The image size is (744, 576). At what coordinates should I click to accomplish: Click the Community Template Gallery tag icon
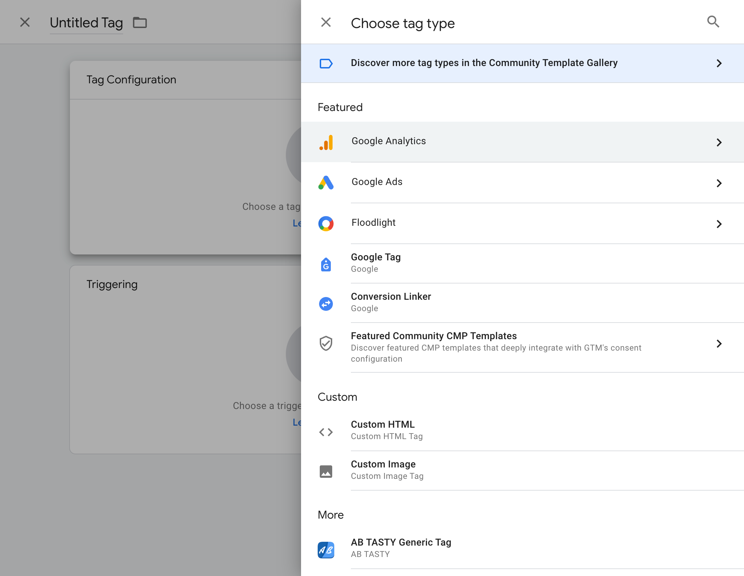click(326, 64)
